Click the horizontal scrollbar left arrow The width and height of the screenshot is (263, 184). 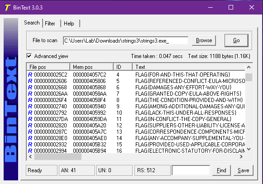coord(30,157)
